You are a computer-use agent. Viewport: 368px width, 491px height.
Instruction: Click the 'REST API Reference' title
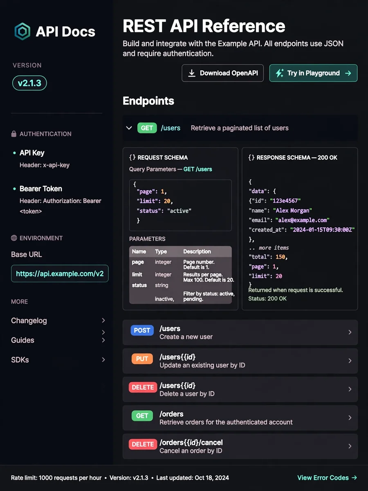tap(204, 26)
